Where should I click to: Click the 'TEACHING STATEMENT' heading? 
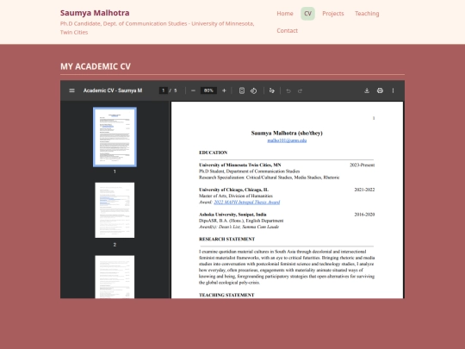point(226,295)
